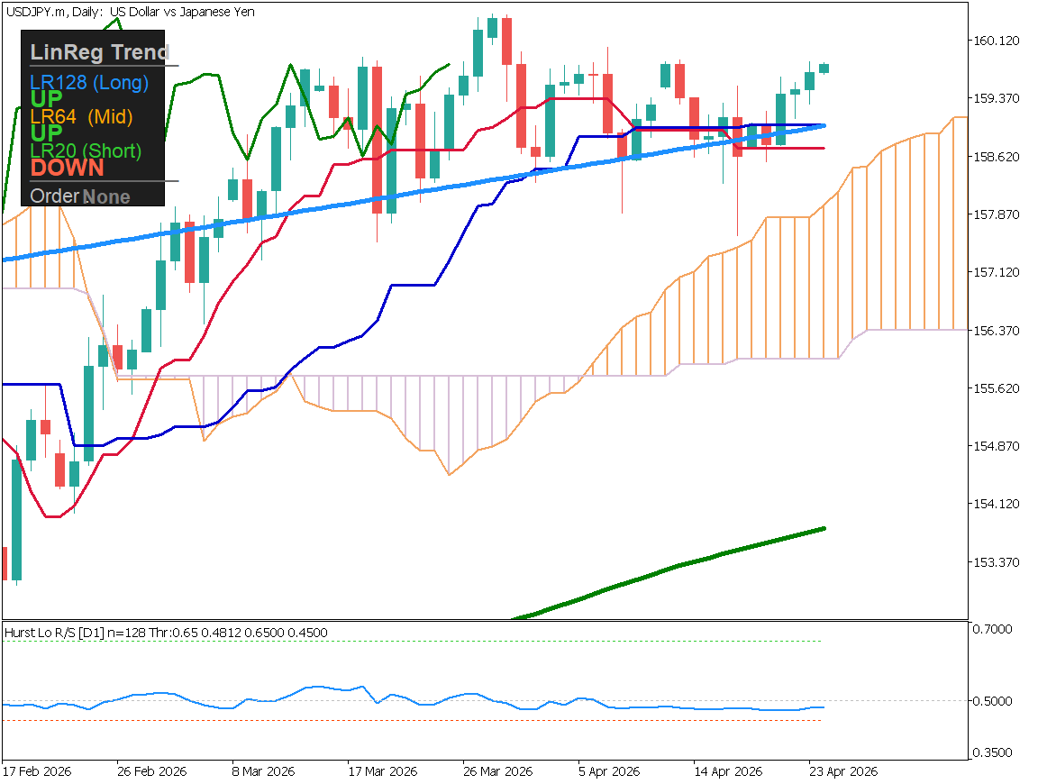This screenshot has width=1038, height=784.
Task: Select the LR64 (Mid) label
Action: (x=81, y=116)
